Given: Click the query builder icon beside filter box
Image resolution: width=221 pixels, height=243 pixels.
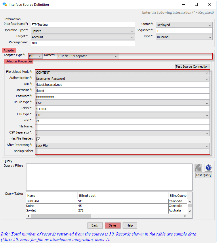Looking at the screenshot, I should [198, 168].
